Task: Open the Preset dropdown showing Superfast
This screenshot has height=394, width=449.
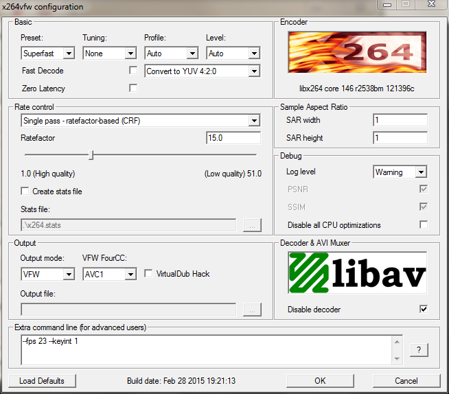Action: coord(48,54)
